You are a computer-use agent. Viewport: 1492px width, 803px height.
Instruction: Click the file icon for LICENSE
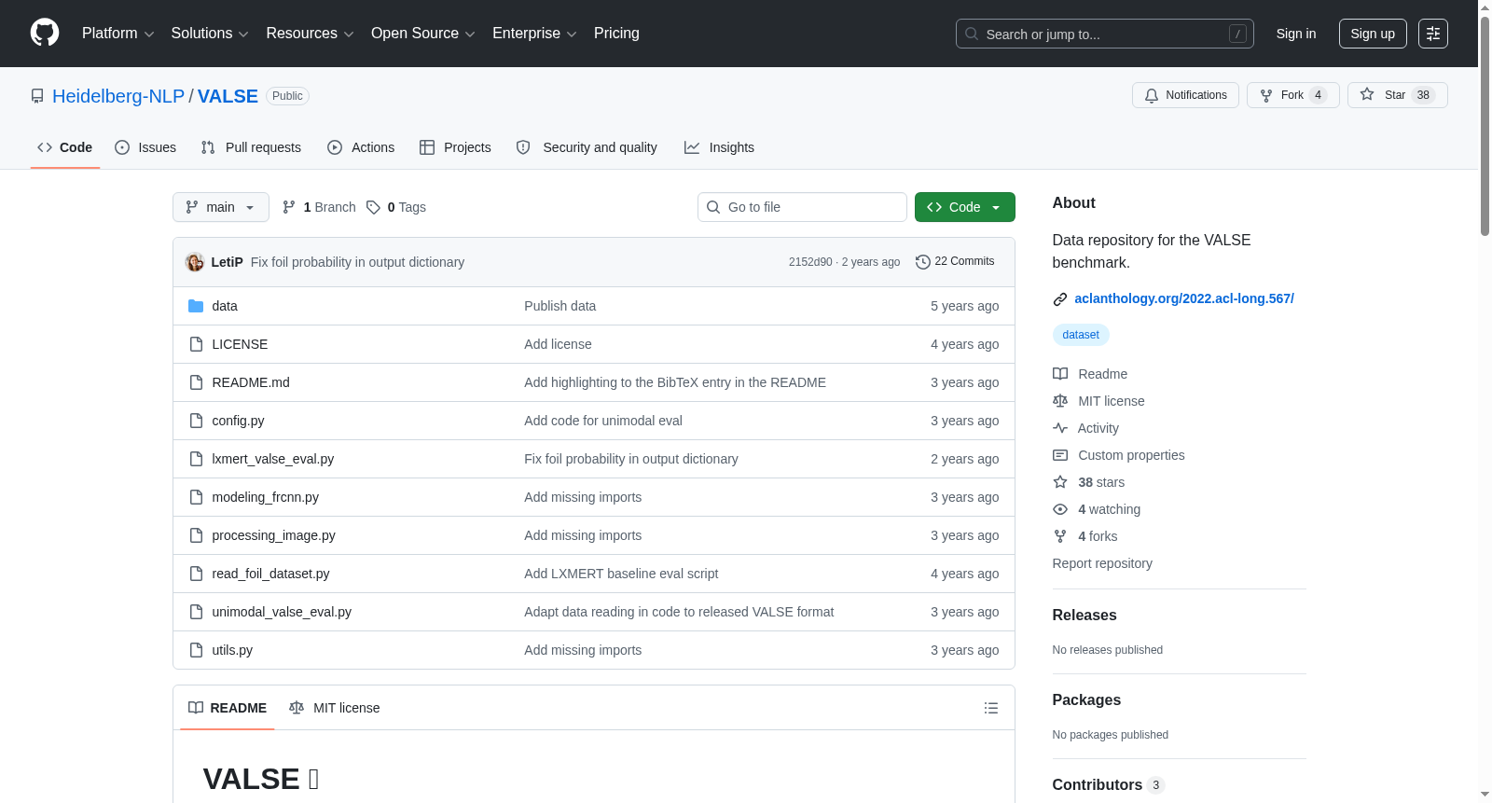tap(196, 344)
